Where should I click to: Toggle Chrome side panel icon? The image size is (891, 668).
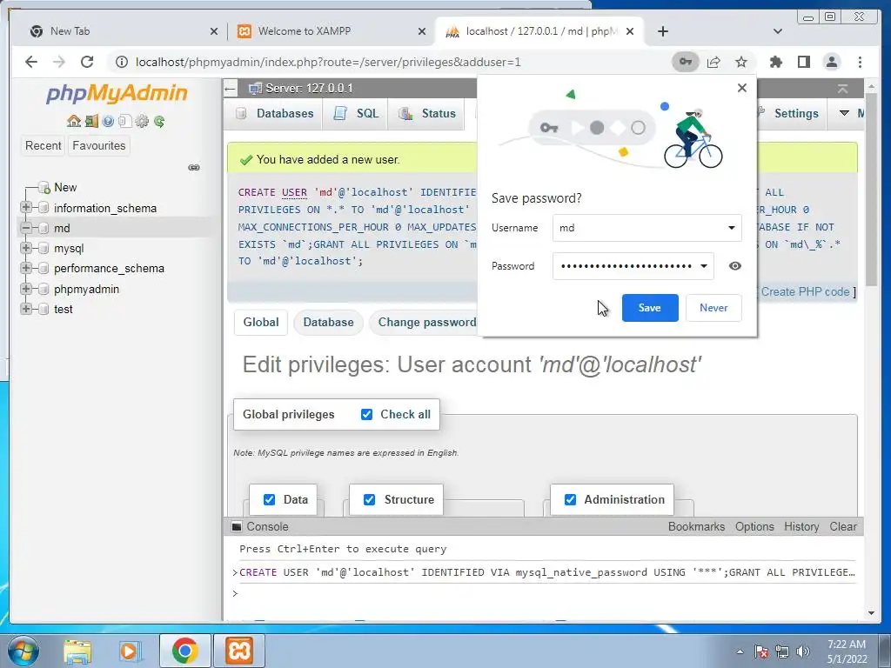pyautogui.click(x=803, y=62)
